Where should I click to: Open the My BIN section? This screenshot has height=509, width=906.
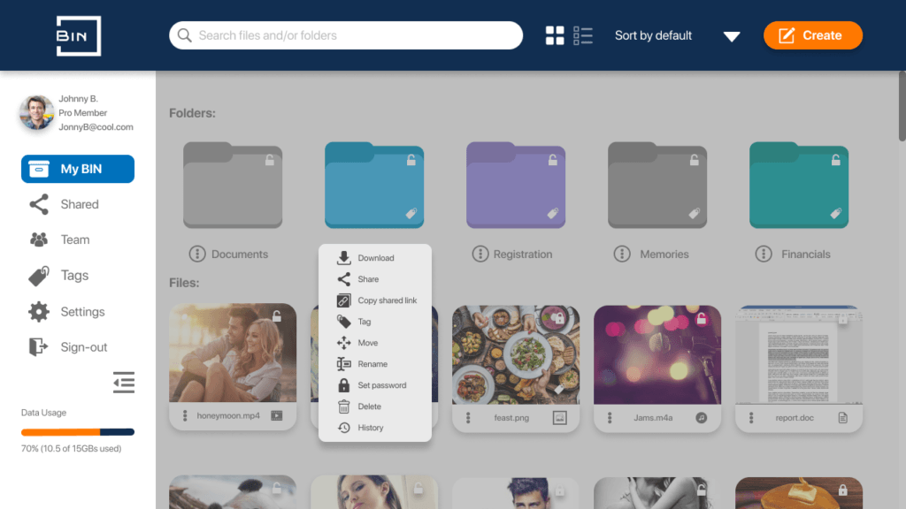(77, 169)
